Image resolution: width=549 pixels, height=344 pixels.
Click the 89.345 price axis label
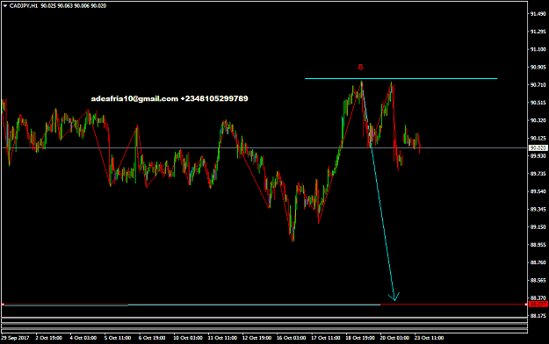coord(538,209)
